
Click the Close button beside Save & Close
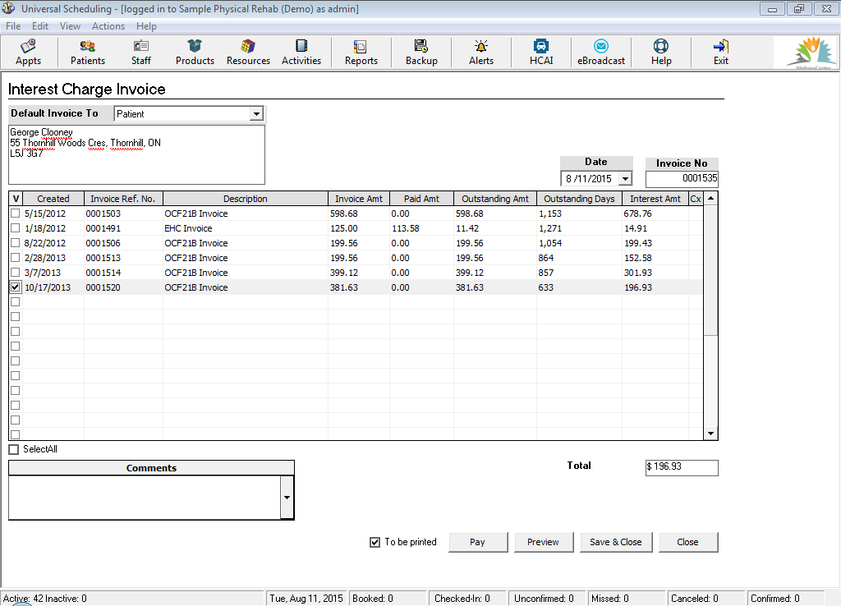pyautogui.click(x=688, y=542)
